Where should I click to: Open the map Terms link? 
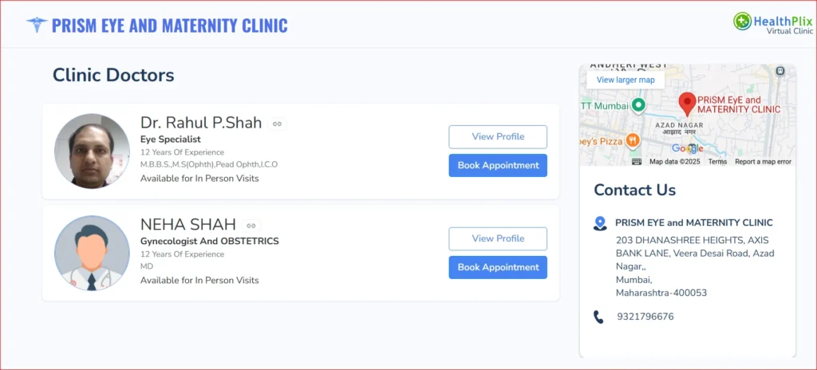pos(717,162)
